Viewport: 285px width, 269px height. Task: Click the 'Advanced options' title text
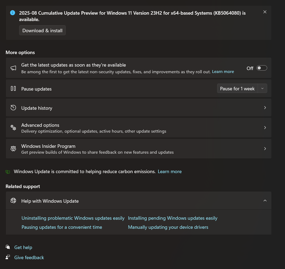point(40,125)
